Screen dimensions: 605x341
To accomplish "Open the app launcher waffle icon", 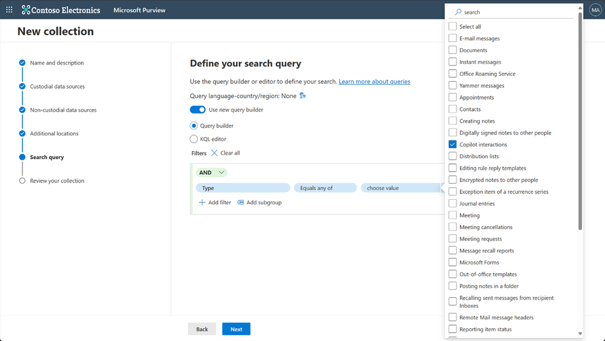I will [9, 10].
